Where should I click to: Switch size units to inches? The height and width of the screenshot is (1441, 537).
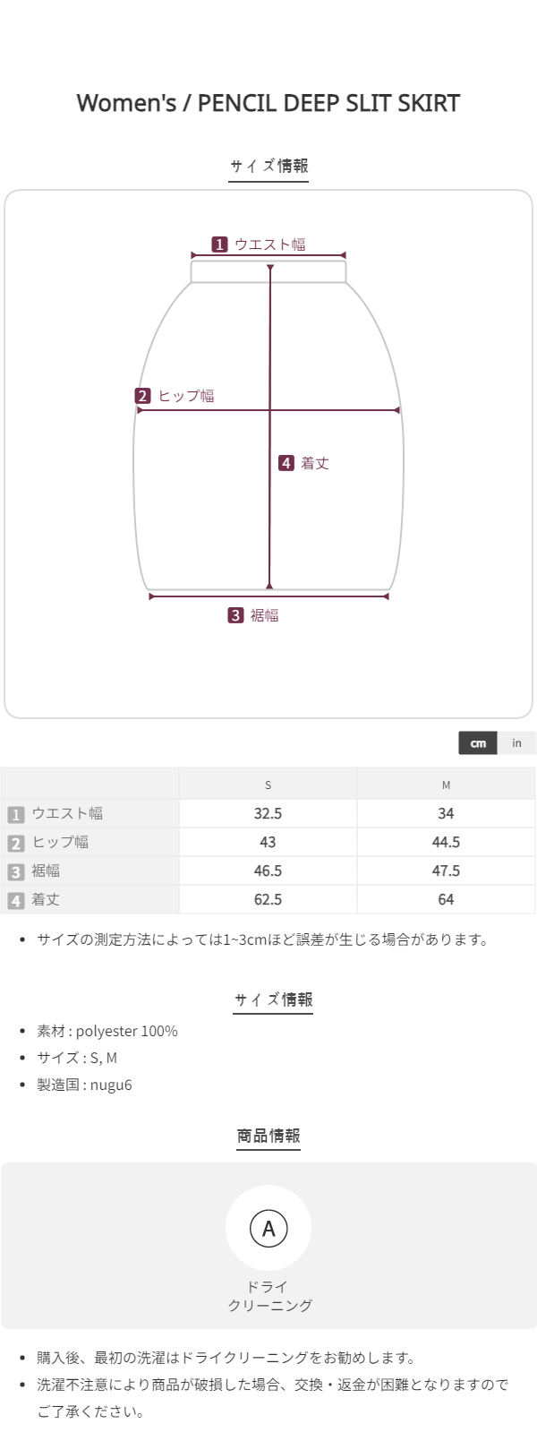click(x=516, y=743)
